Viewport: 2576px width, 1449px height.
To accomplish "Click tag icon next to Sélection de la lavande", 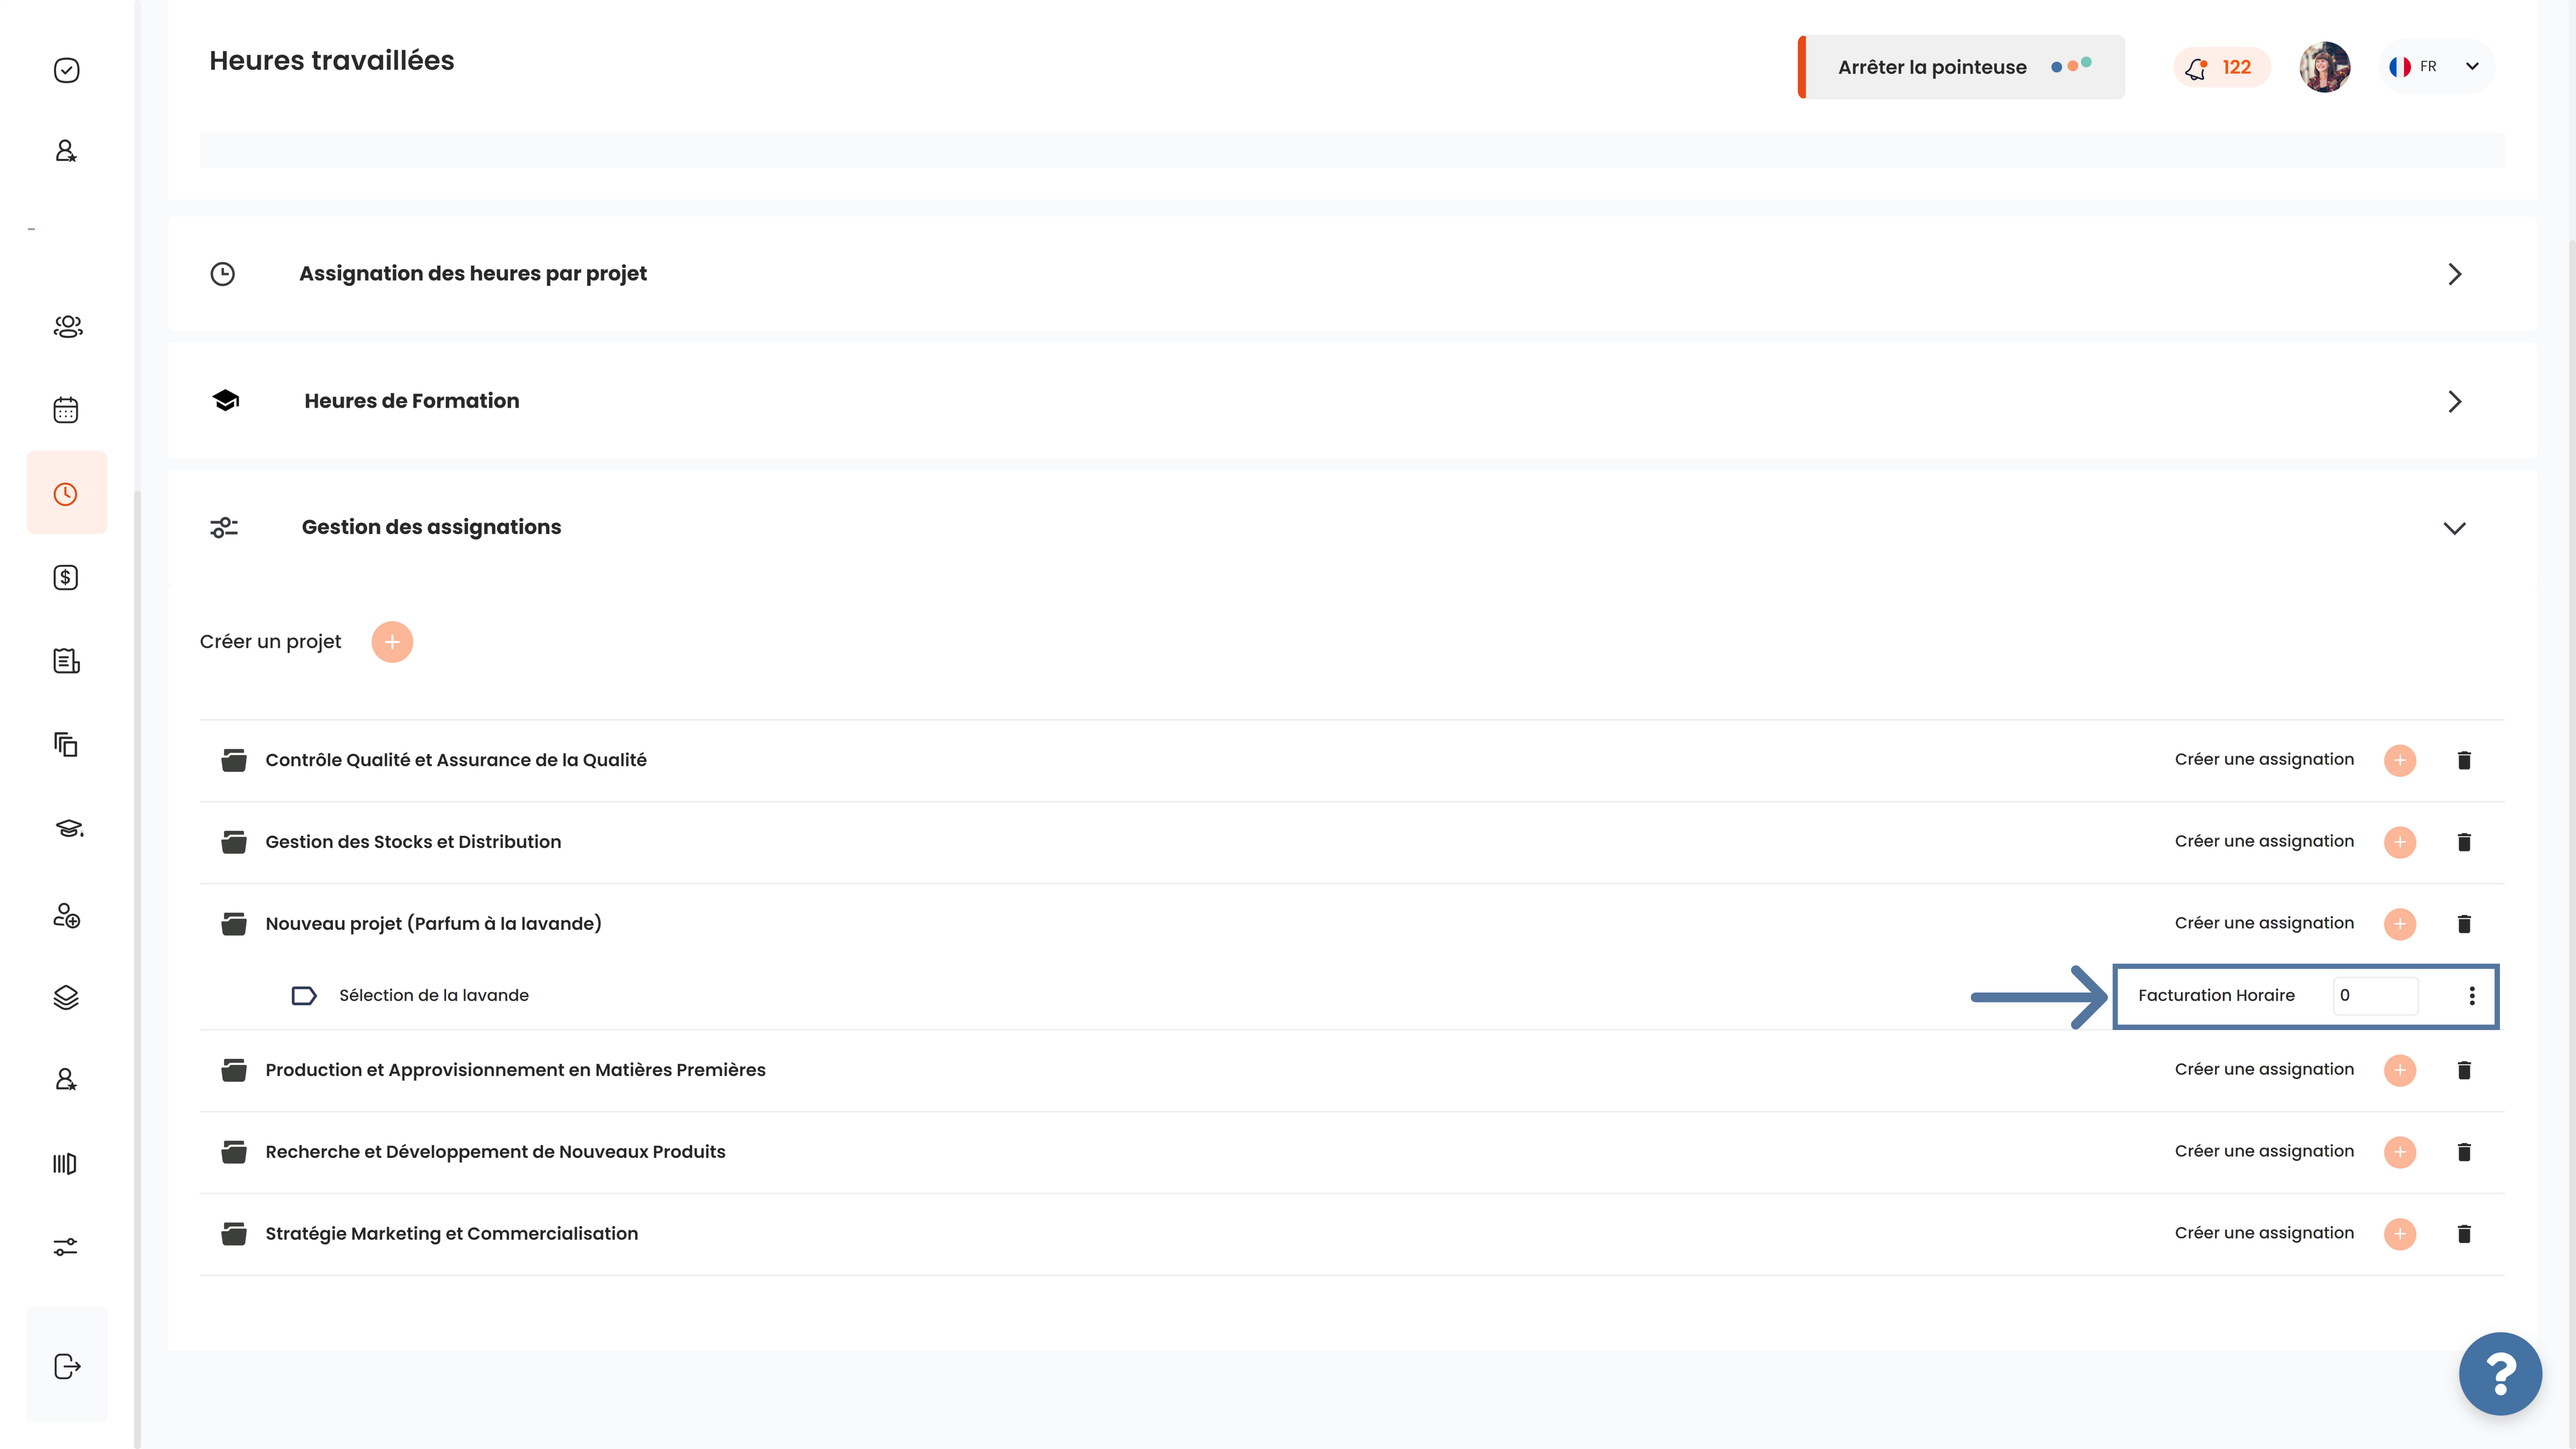I will [x=304, y=996].
